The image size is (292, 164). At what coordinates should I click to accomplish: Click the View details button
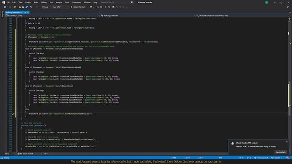[x=281, y=152]
